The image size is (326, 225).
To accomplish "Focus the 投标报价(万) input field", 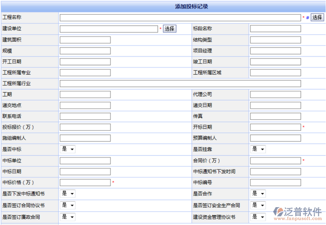I will [x=85, y=127].
